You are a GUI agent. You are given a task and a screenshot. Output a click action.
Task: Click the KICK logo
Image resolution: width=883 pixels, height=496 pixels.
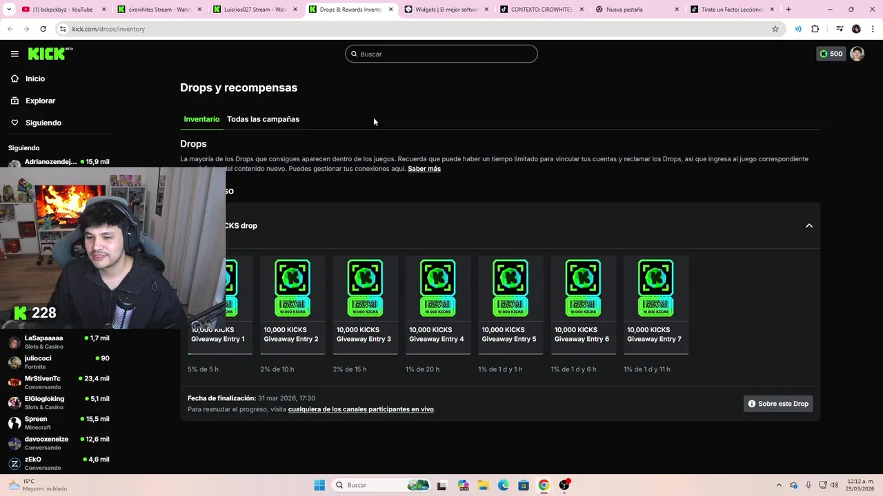pyautogui.click(x=50, y=54)
